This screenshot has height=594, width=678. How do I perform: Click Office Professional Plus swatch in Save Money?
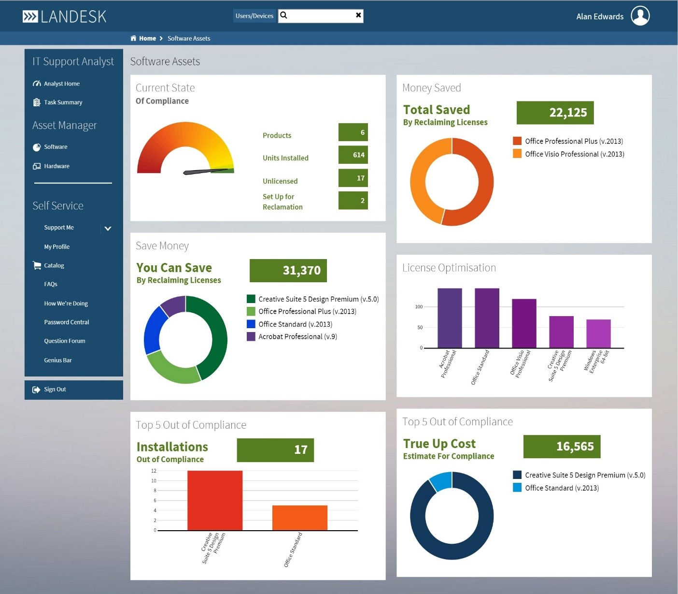pos(251,312)
